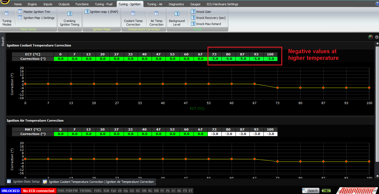Click the AL status flag
The image size is (379, 194).
pyautogui.click(x=179, y=191)
